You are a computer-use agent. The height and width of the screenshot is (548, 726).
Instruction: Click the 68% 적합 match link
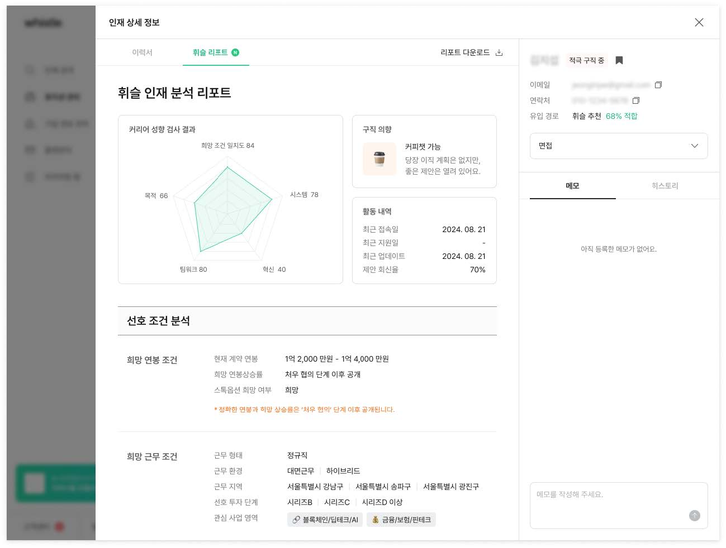click(621, 116)
